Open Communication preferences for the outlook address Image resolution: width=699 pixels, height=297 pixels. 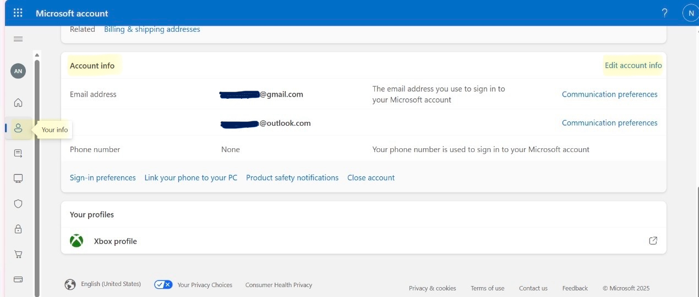[x=609, y=123]
